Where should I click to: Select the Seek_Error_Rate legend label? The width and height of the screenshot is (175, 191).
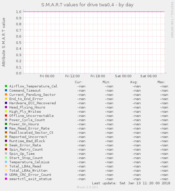(x=25, y=145)
